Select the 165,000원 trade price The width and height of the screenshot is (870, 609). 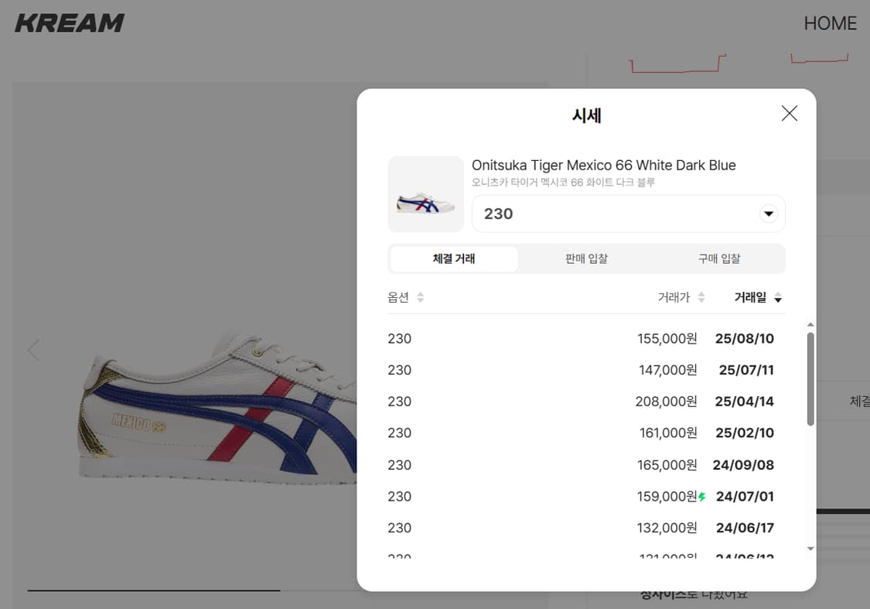(x=667, y=464)
